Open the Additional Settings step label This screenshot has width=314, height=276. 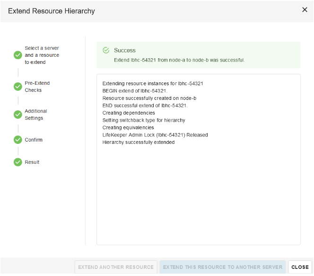pyautogui.click(x=36, y=115)
